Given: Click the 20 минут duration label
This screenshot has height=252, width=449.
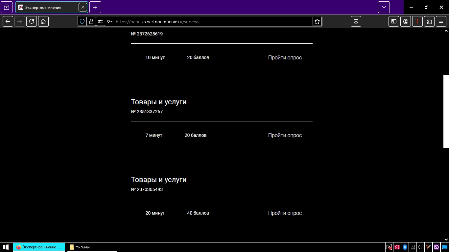Looking at the screenshot, I should point(155,213).
